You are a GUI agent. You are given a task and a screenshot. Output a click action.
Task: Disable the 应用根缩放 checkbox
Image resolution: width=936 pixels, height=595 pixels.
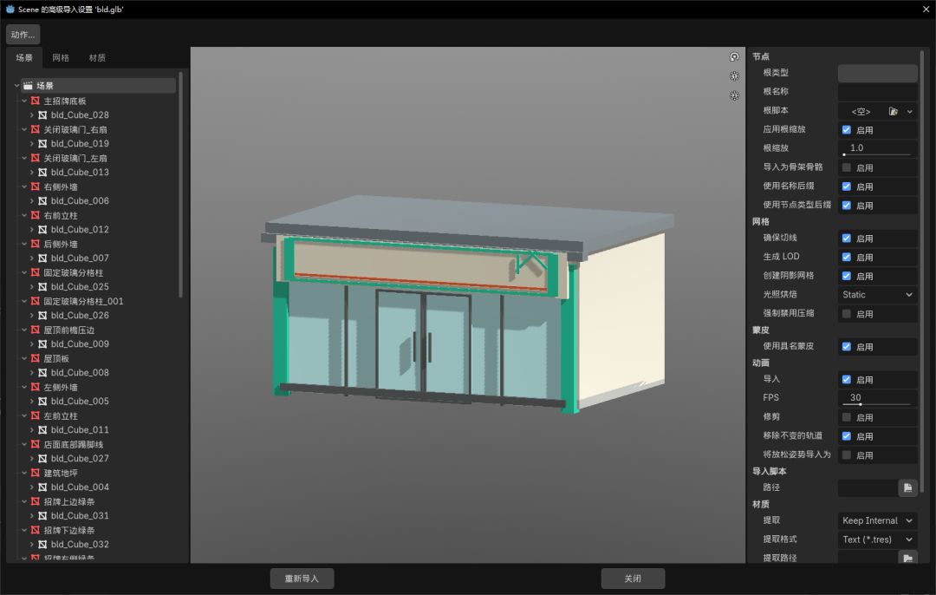point(847,129)
